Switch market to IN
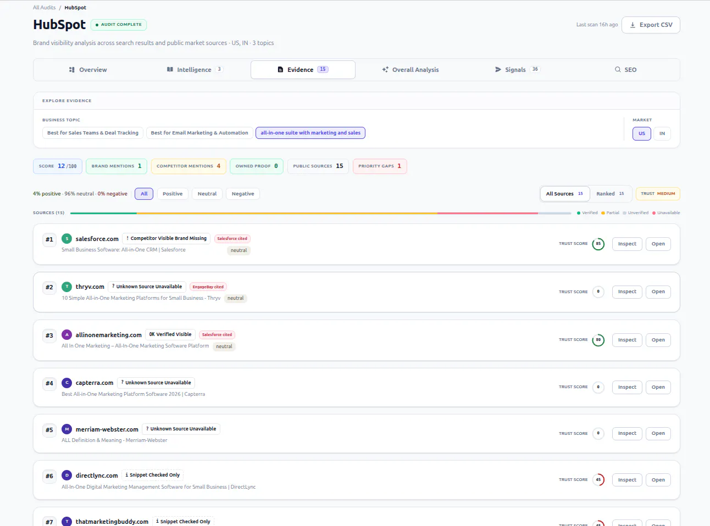Viewport: 710px width, 526px height. (662, 133)
